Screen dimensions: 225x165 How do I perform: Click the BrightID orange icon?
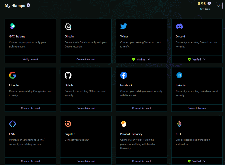68,124
